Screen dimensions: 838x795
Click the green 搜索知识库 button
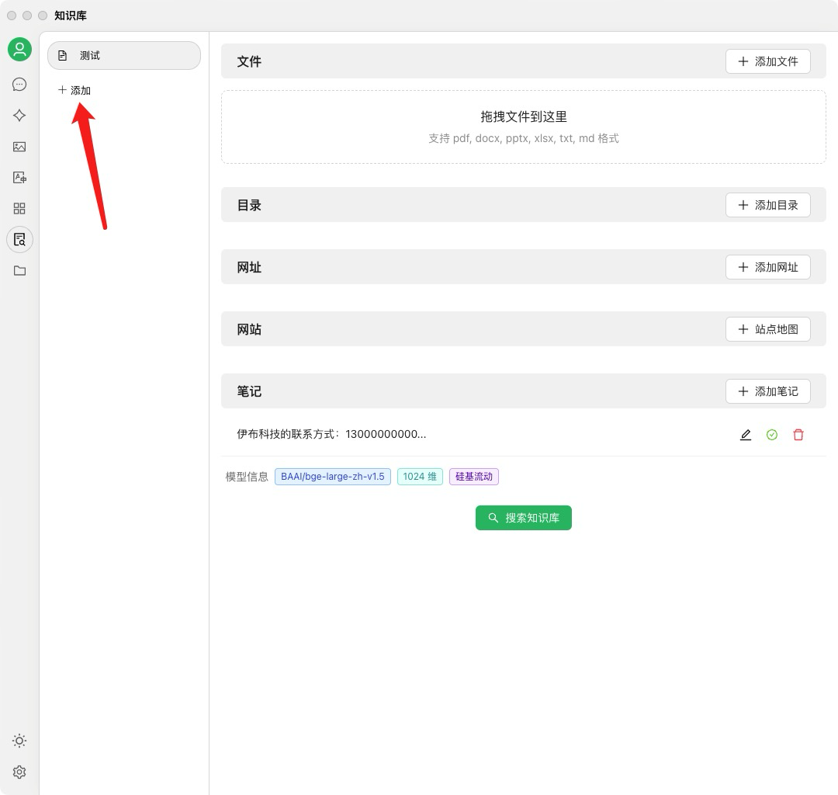tap(524, 518)
